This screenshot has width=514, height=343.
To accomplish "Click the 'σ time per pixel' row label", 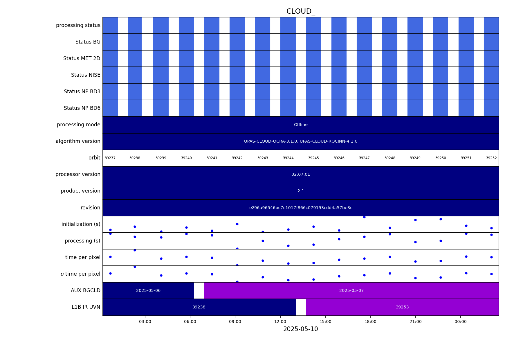I will point(80,274).
